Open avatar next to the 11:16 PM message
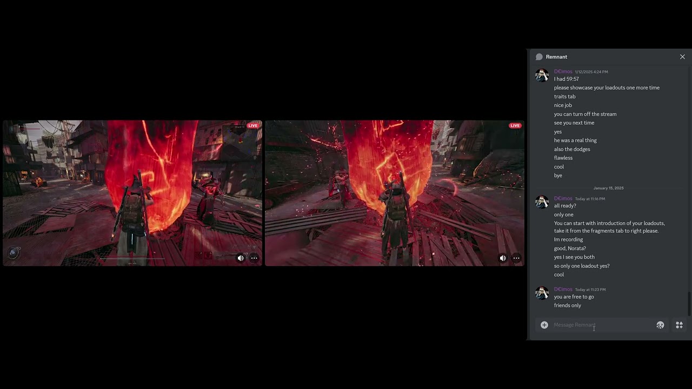Image resolution: width=692 pixels, height=389 pixels. (x=542, y=202)
